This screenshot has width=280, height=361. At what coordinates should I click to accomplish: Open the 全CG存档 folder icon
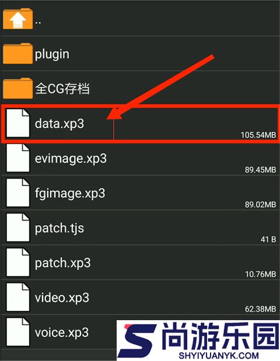(17, 88)
